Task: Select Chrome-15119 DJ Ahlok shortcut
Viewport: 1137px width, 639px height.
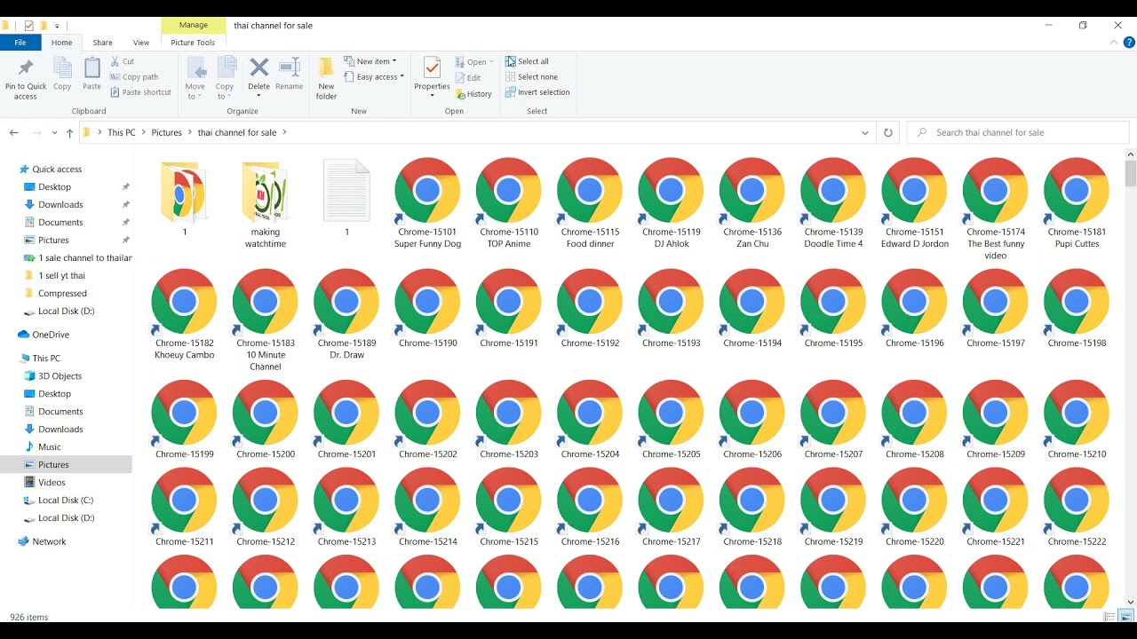Action: pyautogui.click(x=671, y=203)
